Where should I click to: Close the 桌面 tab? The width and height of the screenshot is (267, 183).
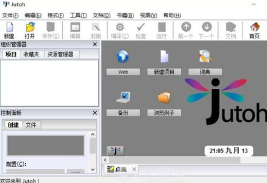(134, 169)
